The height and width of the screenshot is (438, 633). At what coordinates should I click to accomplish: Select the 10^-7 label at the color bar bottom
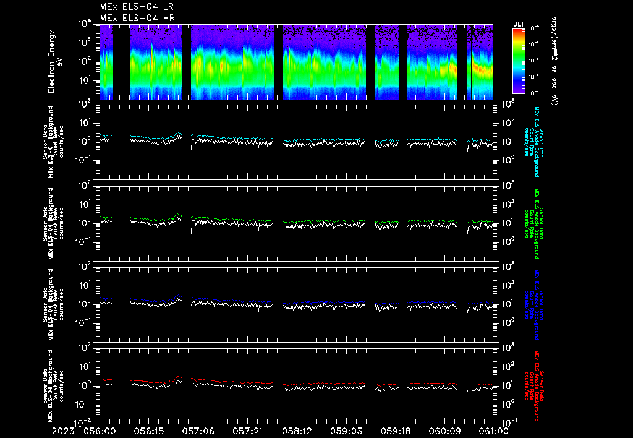pyautogui.click(x=533, y=93)
